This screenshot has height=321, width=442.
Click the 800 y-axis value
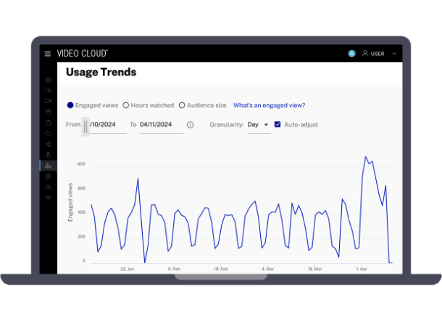81,164
